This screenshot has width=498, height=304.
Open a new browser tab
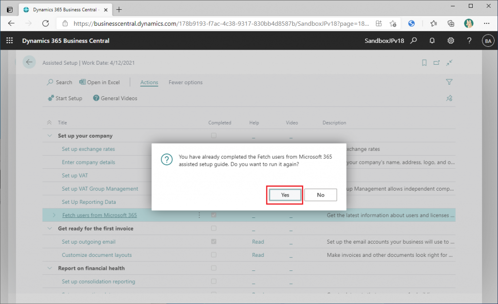[x=119, y=10]
